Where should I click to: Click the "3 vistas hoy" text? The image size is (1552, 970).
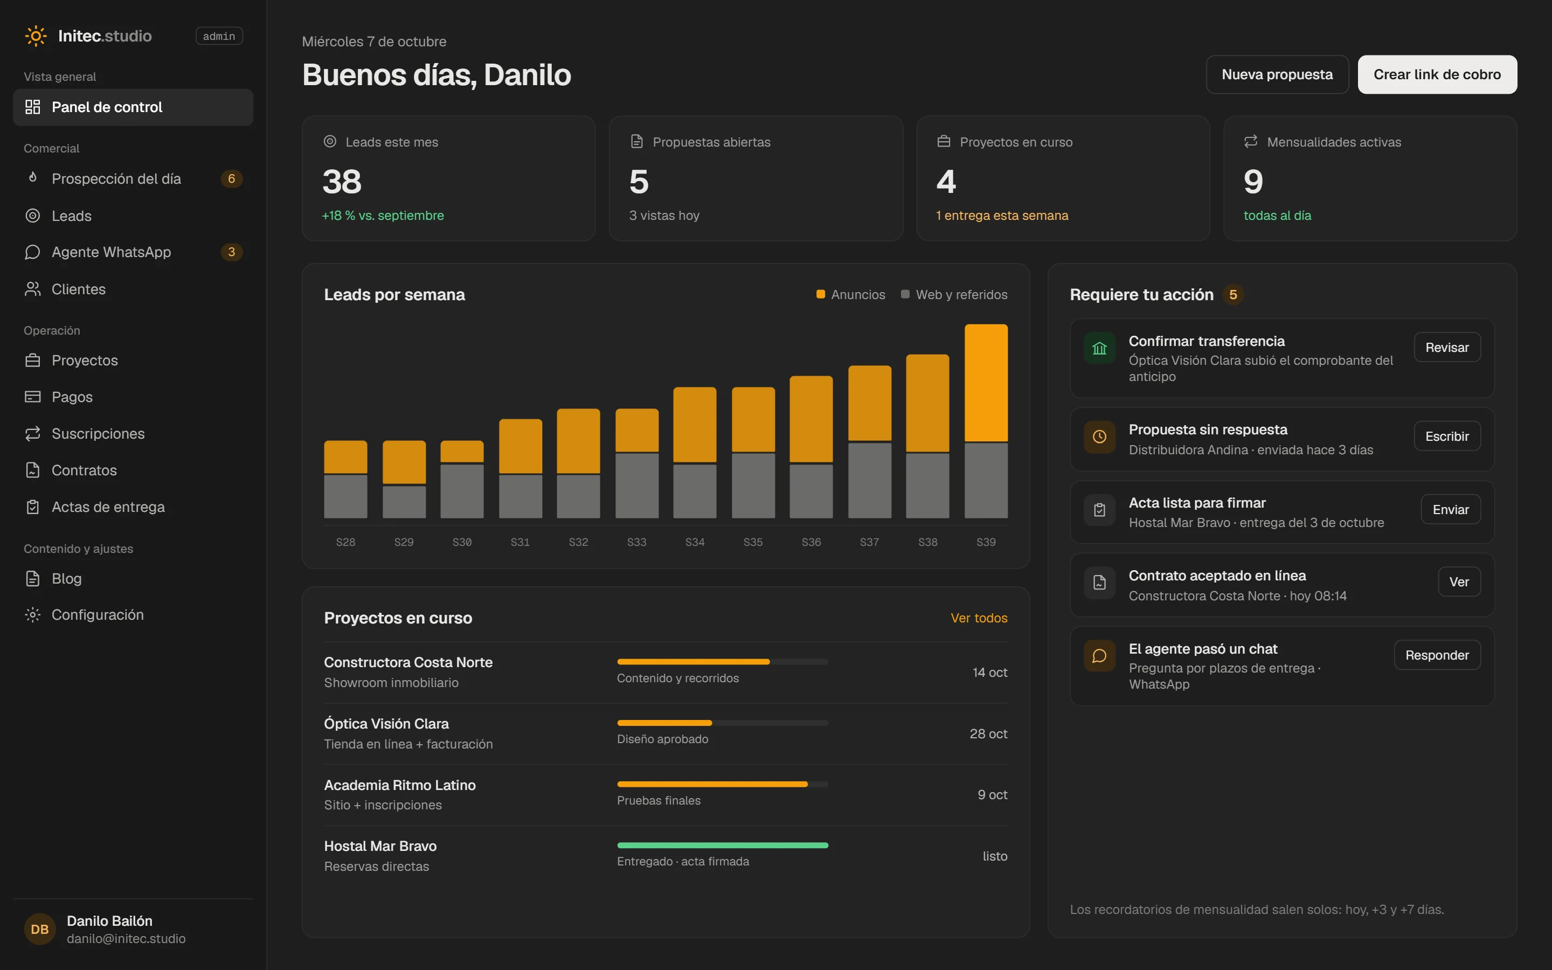point(664,216)
